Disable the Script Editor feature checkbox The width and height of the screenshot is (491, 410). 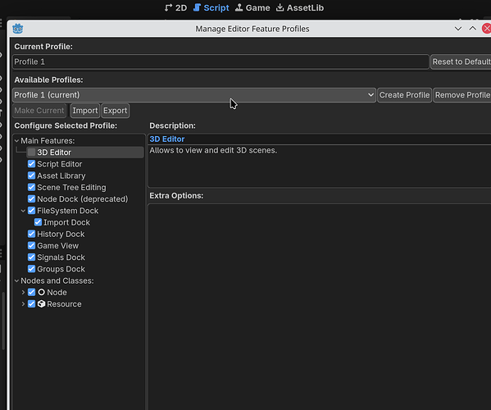point(31,164)
